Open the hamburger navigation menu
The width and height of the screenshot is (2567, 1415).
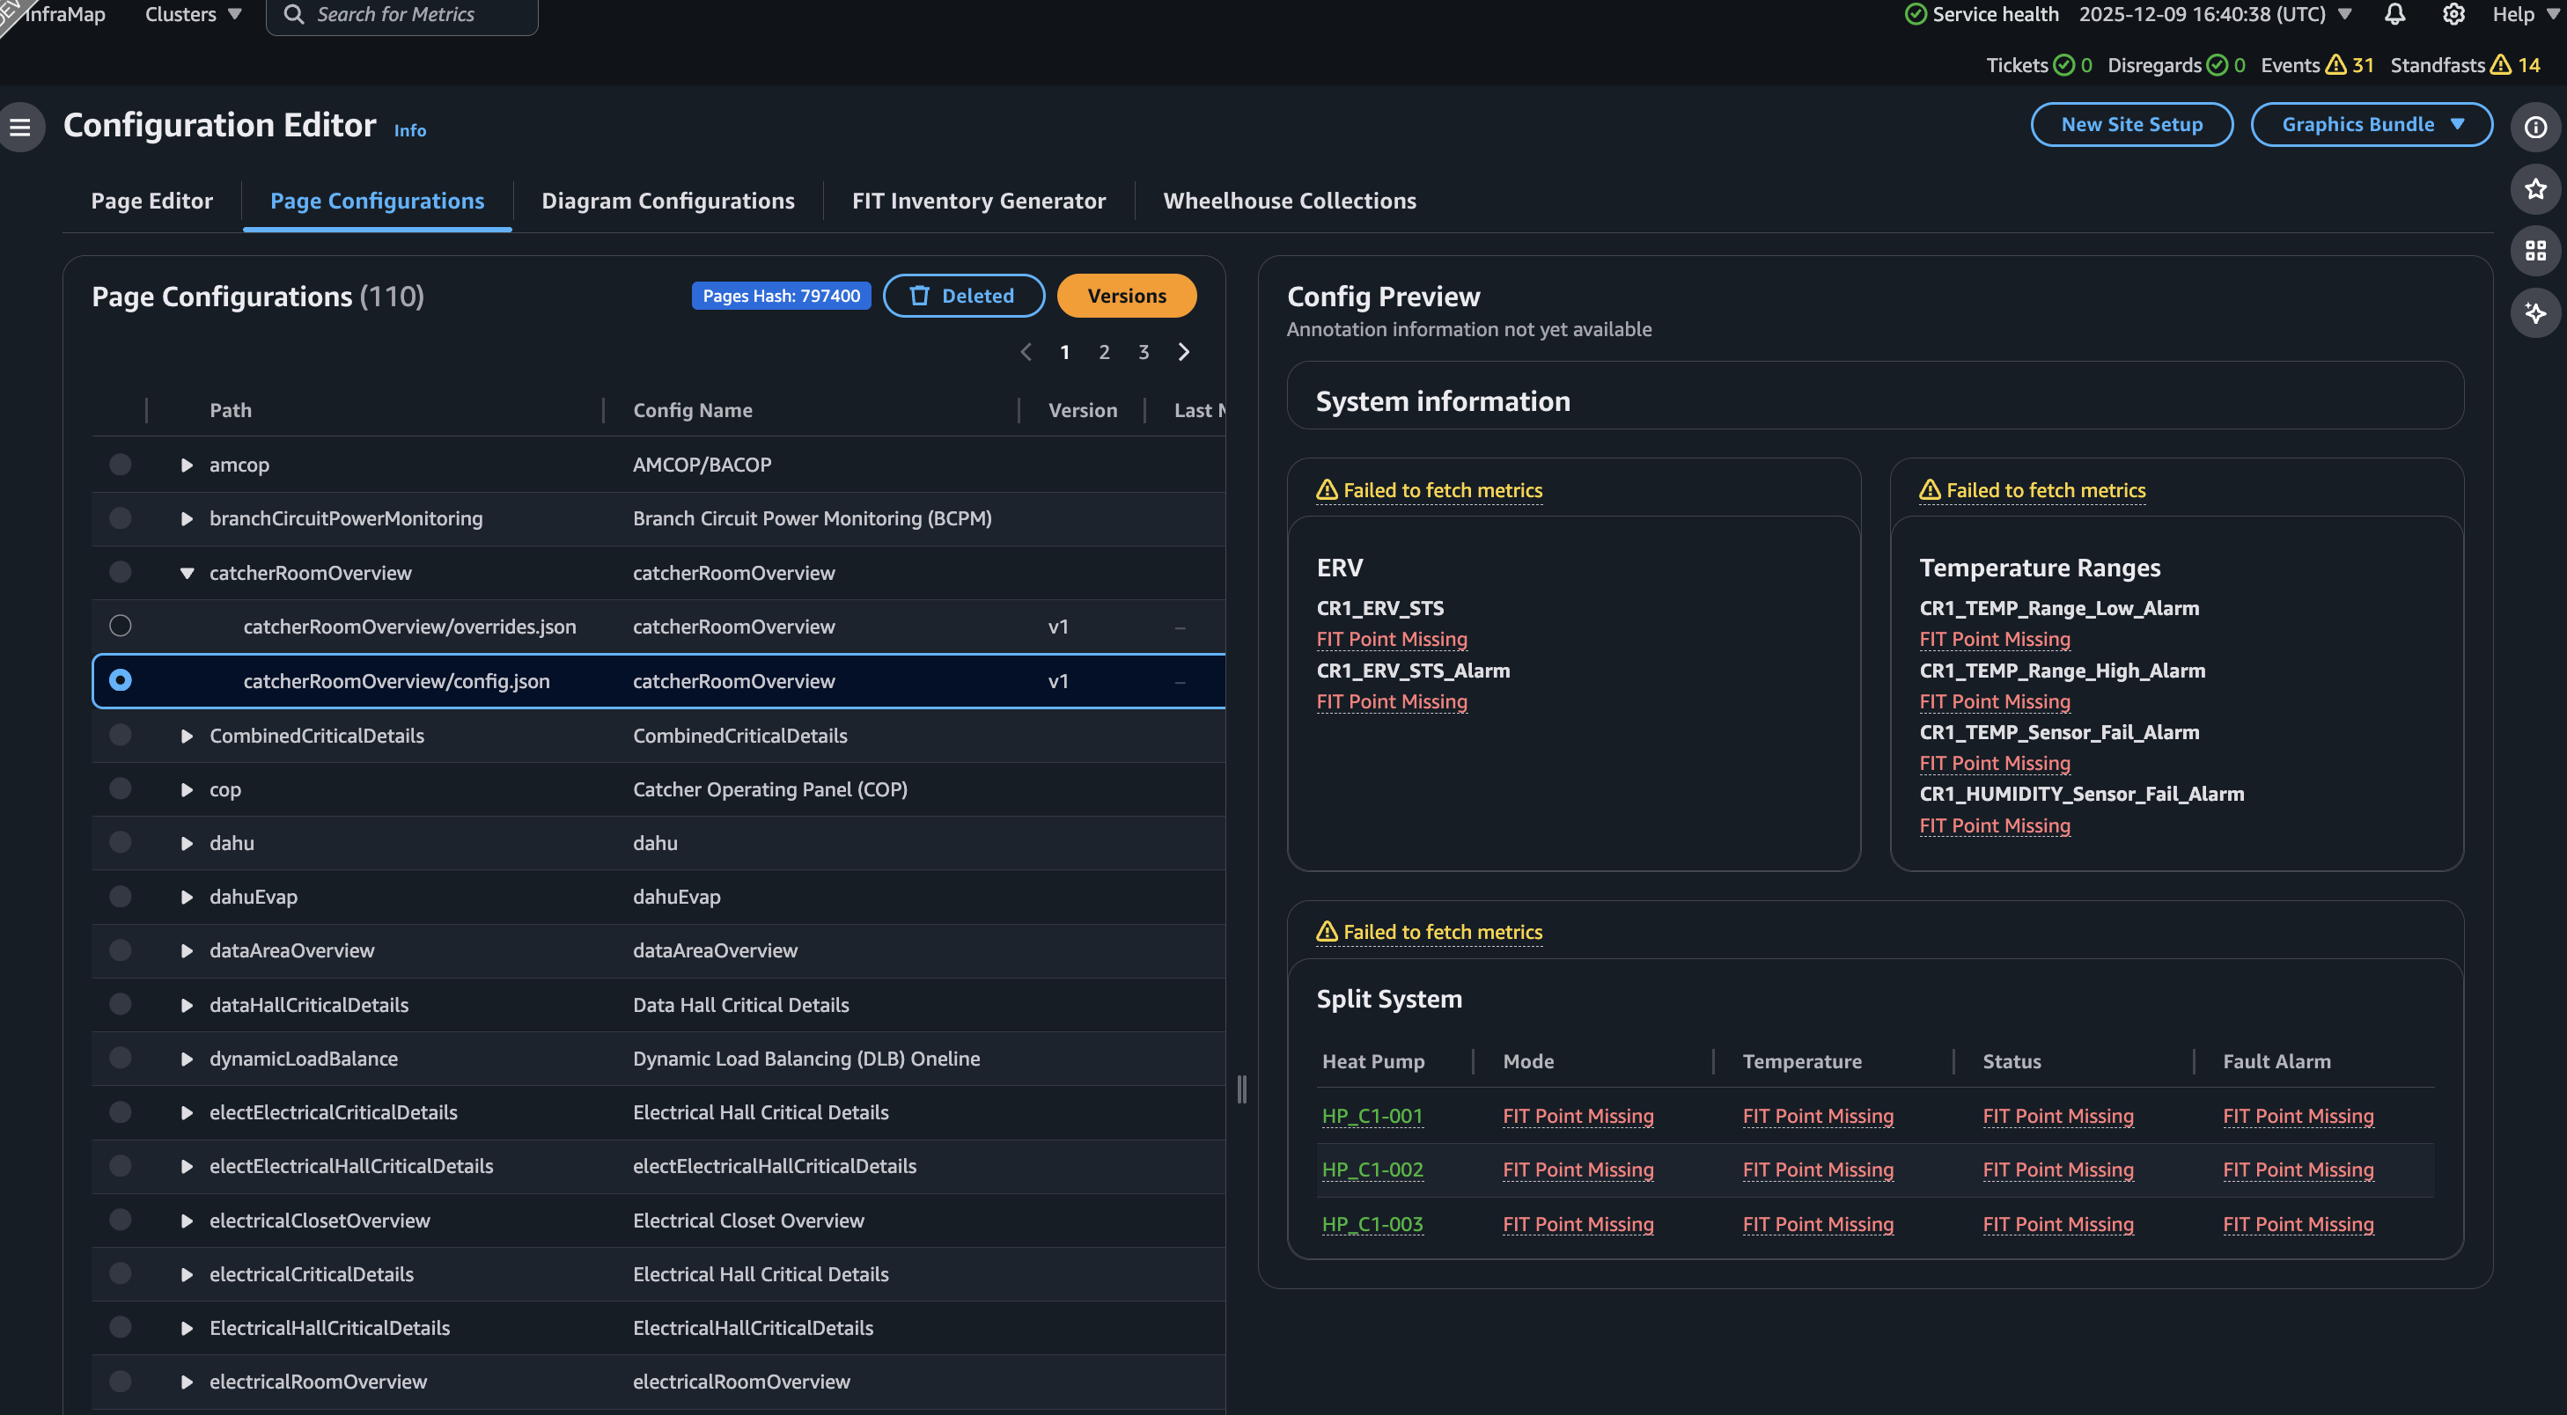20,127
